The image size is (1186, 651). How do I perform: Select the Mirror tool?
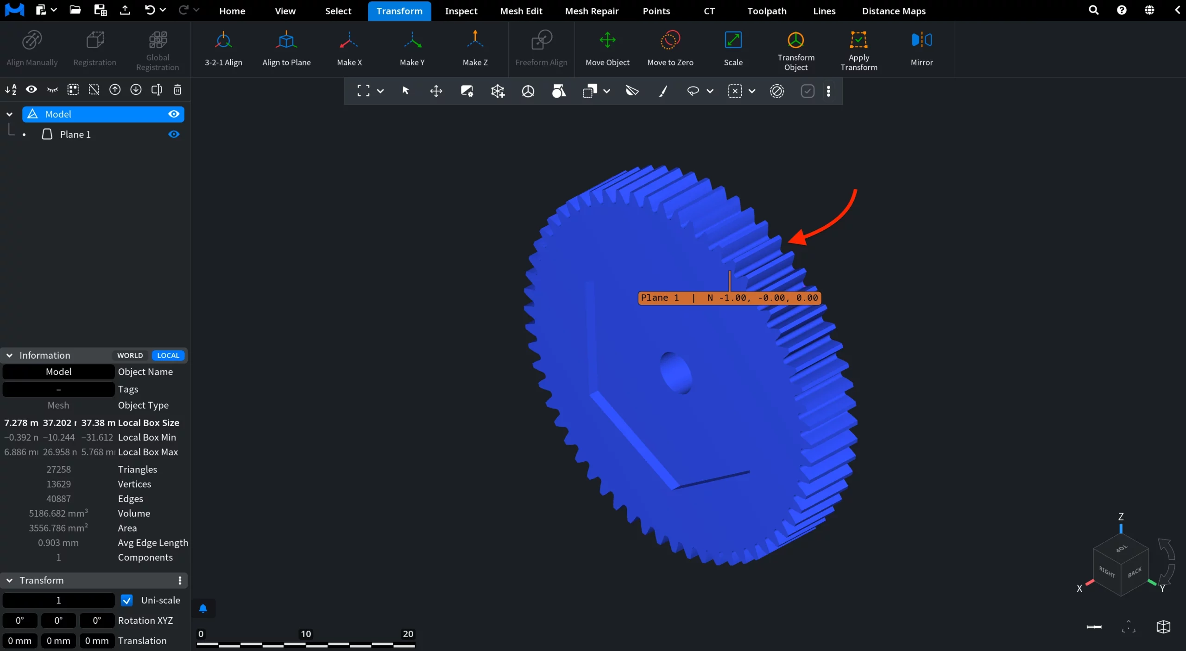pyautogui.click(x=921, y=49)
